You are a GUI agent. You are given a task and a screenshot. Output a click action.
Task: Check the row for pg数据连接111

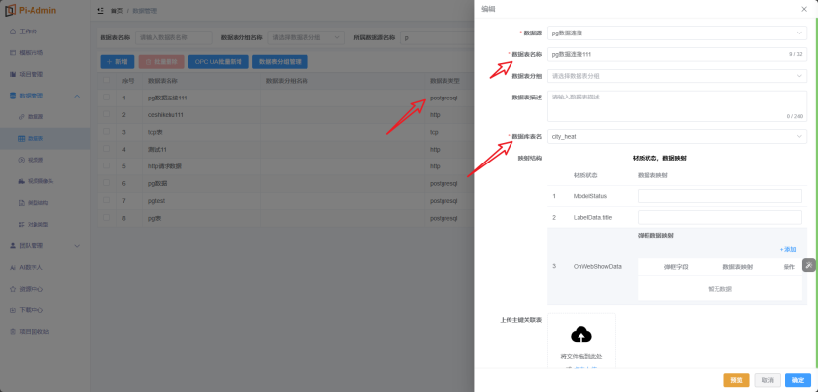[x=107, y=98]
